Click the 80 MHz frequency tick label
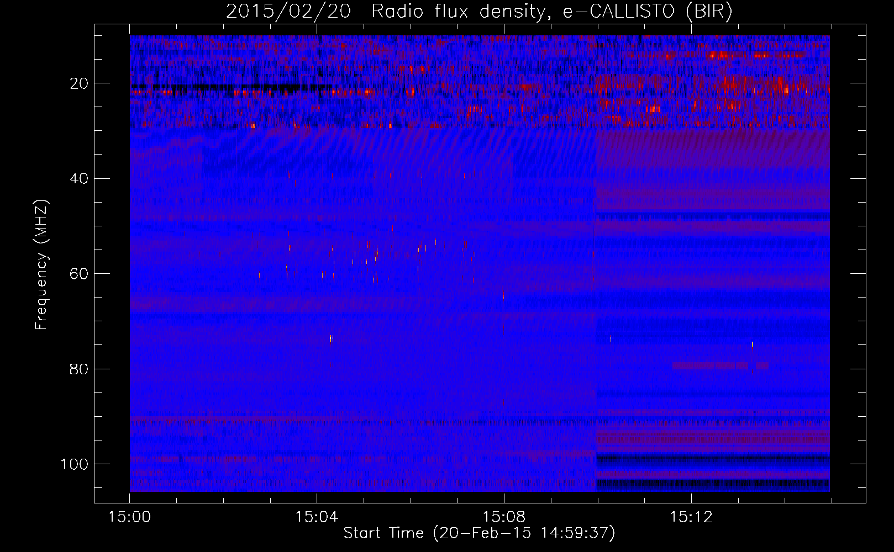Image resolution: width=894 pixels, height=552 pixels. tap(79, 369)
